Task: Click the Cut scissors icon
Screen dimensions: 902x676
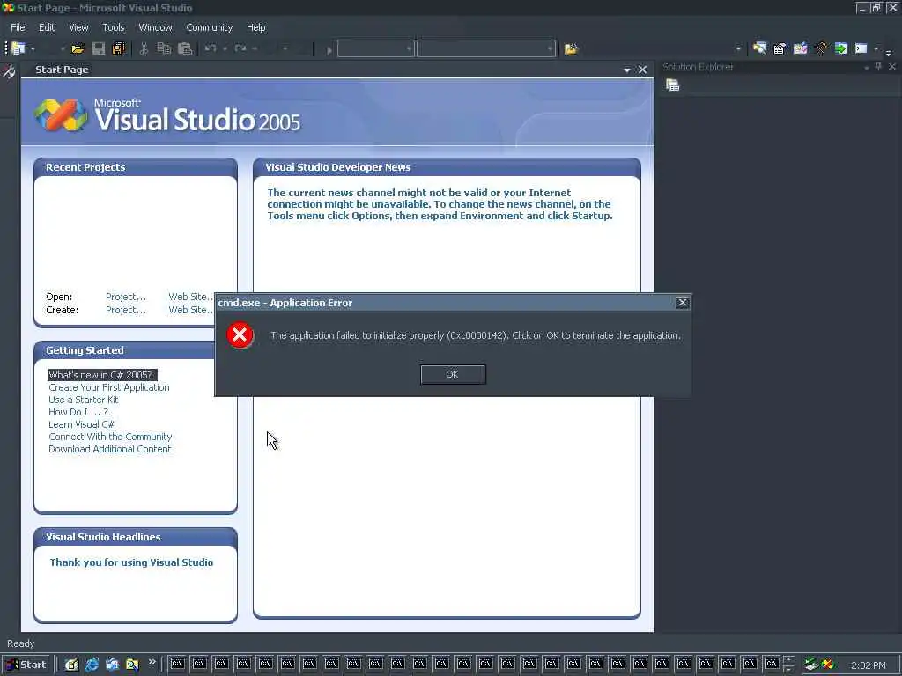Action: point(144,49)
